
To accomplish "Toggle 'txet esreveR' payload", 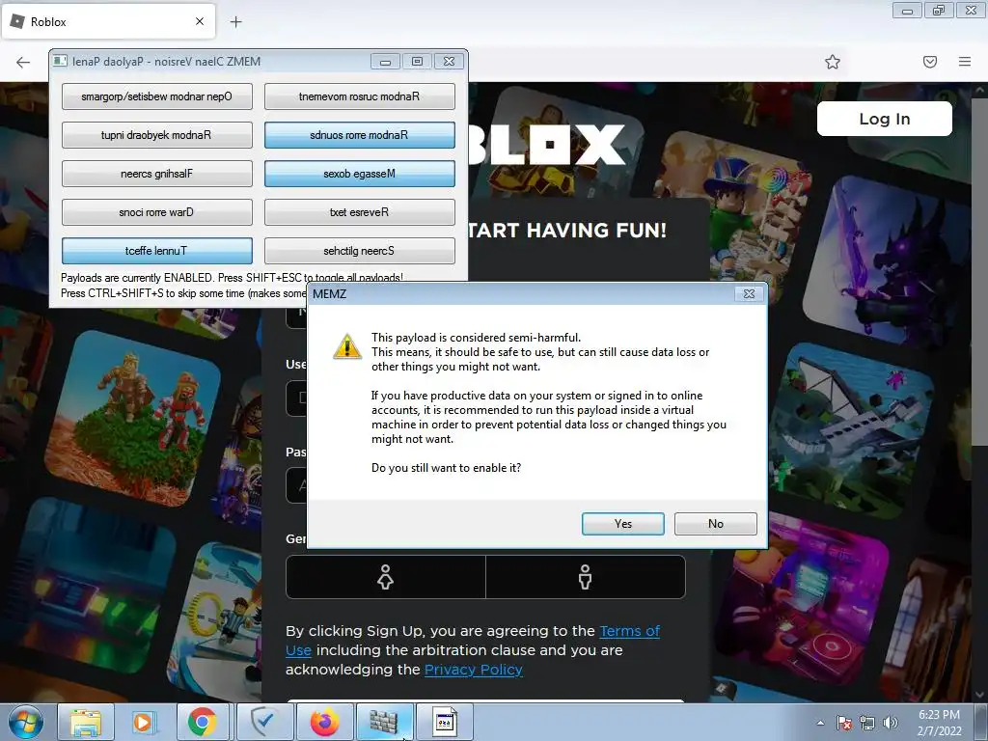I will pyautogui.click(x=359, y=212).
